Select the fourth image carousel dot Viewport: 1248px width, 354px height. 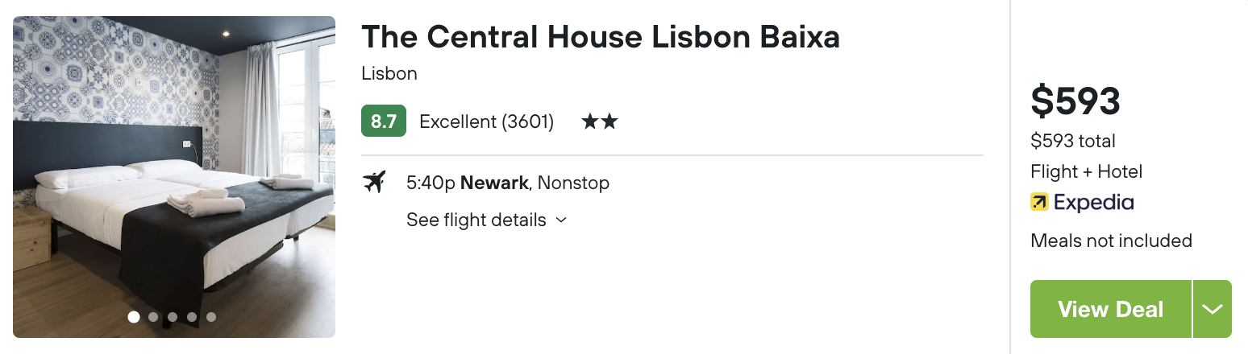coord(192,317)
